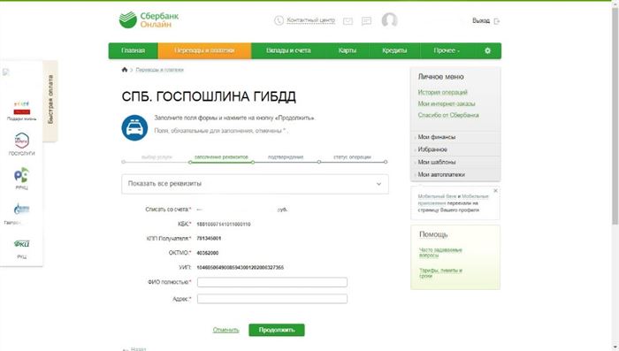Click the blue police car service icon
Image resolution: width=619 pixels, height=351 pixels.
134,127
